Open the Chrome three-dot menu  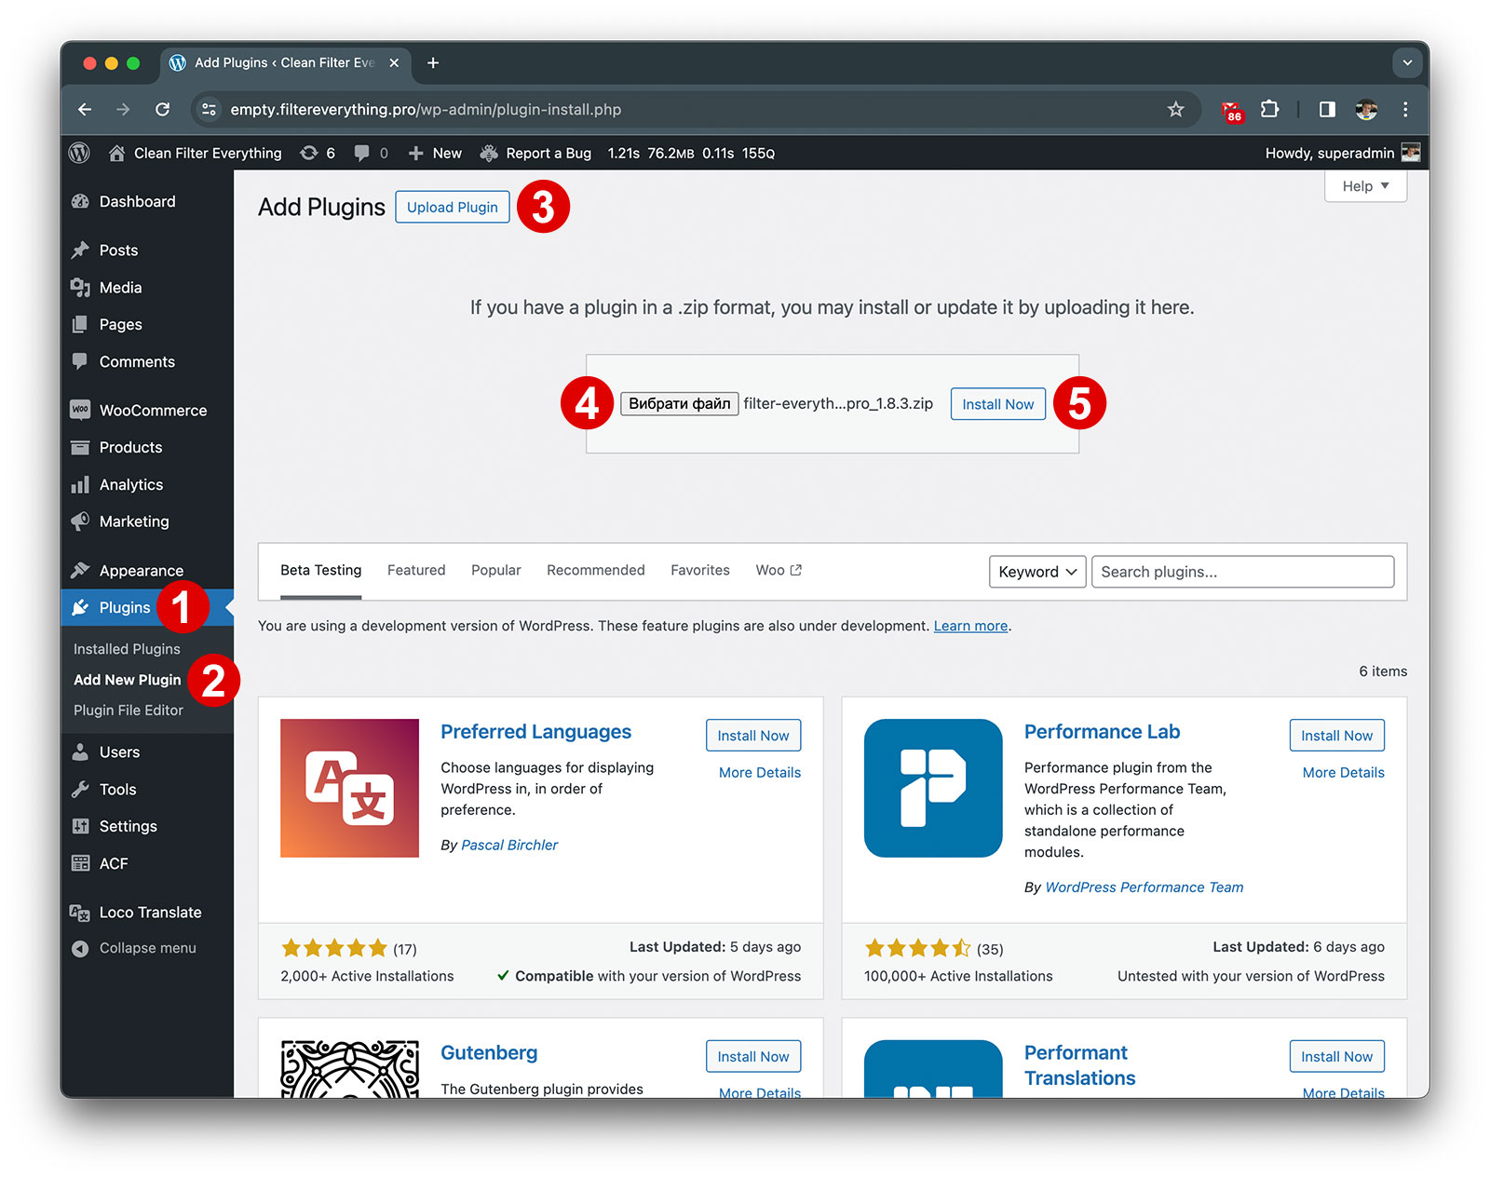coord(1405,110)
